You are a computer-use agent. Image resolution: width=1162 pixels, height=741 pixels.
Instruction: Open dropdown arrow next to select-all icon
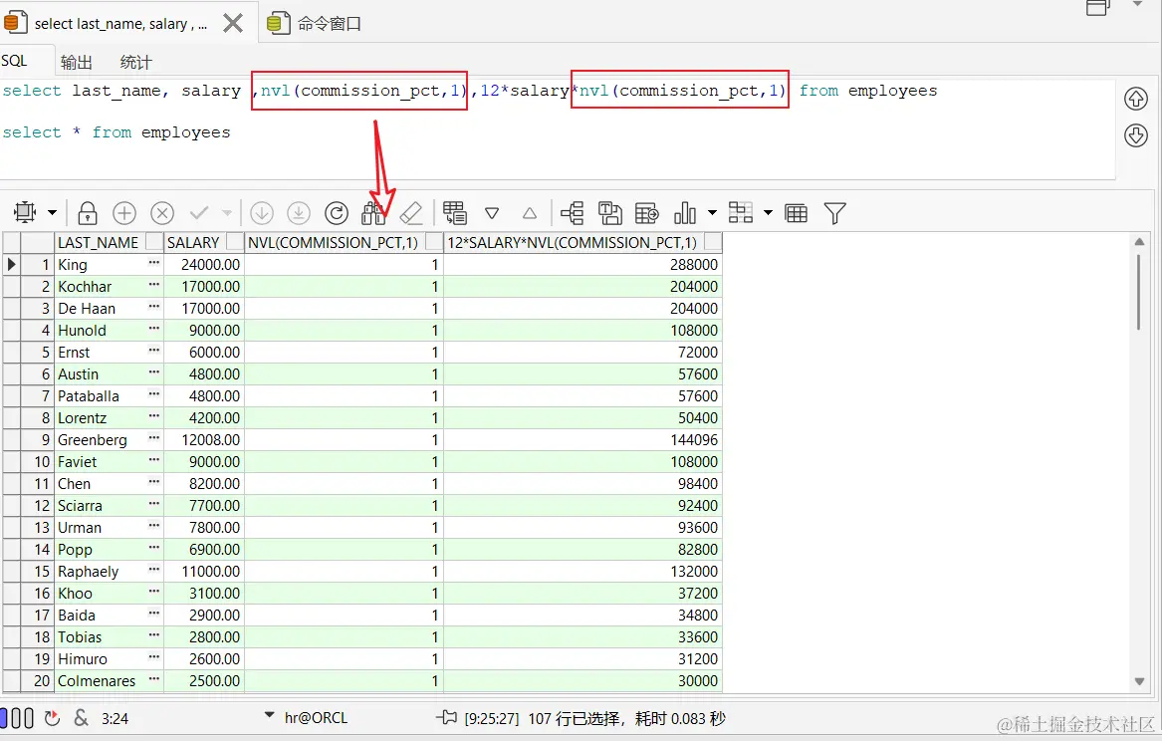tap(53, 213)
